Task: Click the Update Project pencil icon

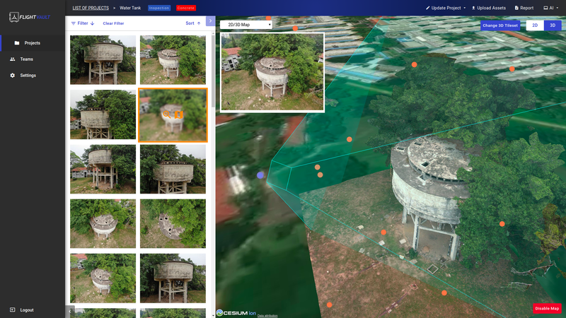Action: click(428, 8)
